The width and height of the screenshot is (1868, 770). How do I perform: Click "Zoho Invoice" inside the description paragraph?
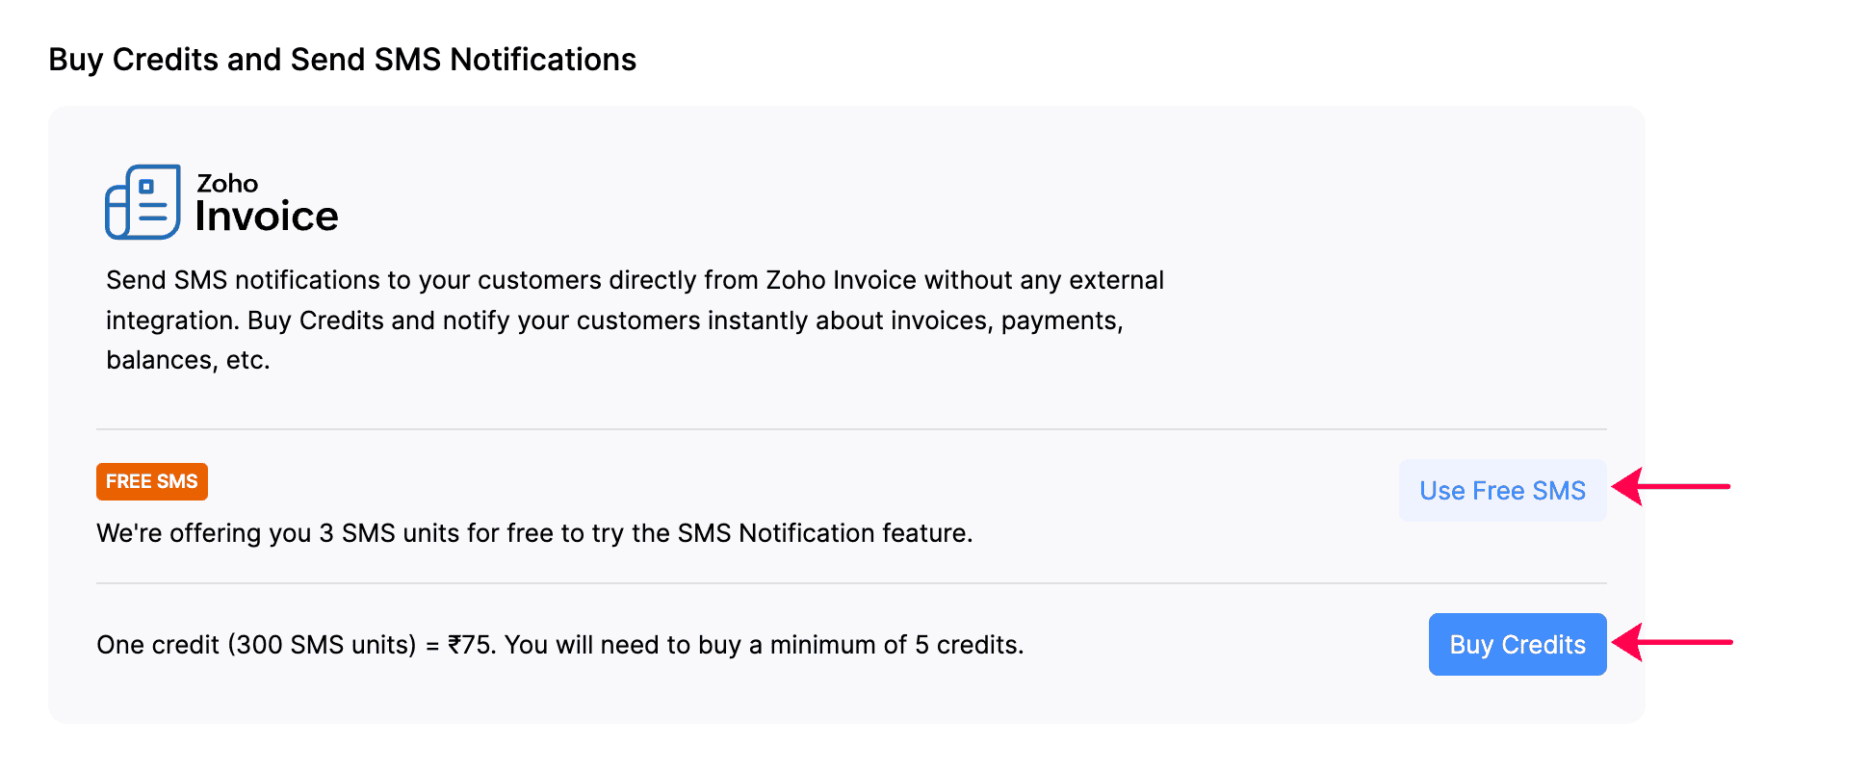pyautogui.click(x=841, y=280)
